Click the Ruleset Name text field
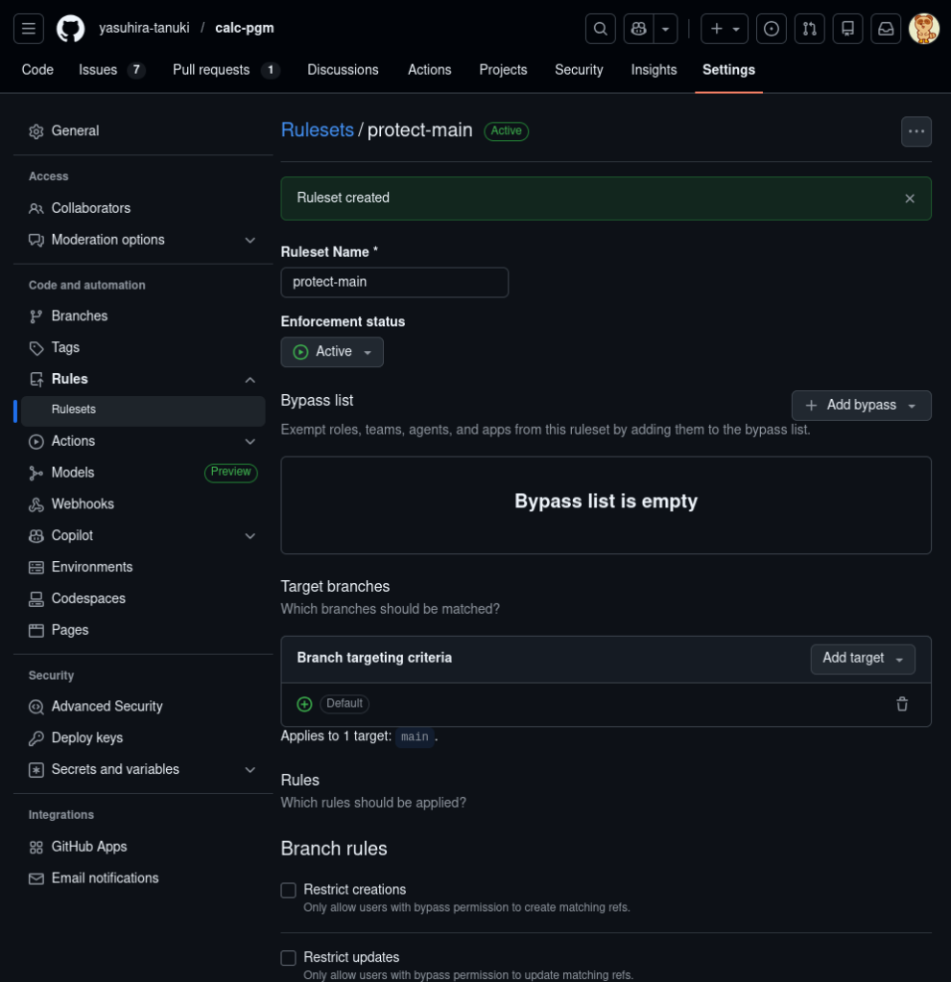 [393, 282]
